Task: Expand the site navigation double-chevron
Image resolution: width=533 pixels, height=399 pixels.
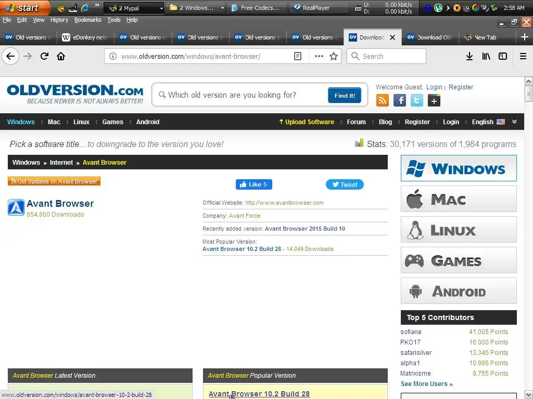Action: 514,122
